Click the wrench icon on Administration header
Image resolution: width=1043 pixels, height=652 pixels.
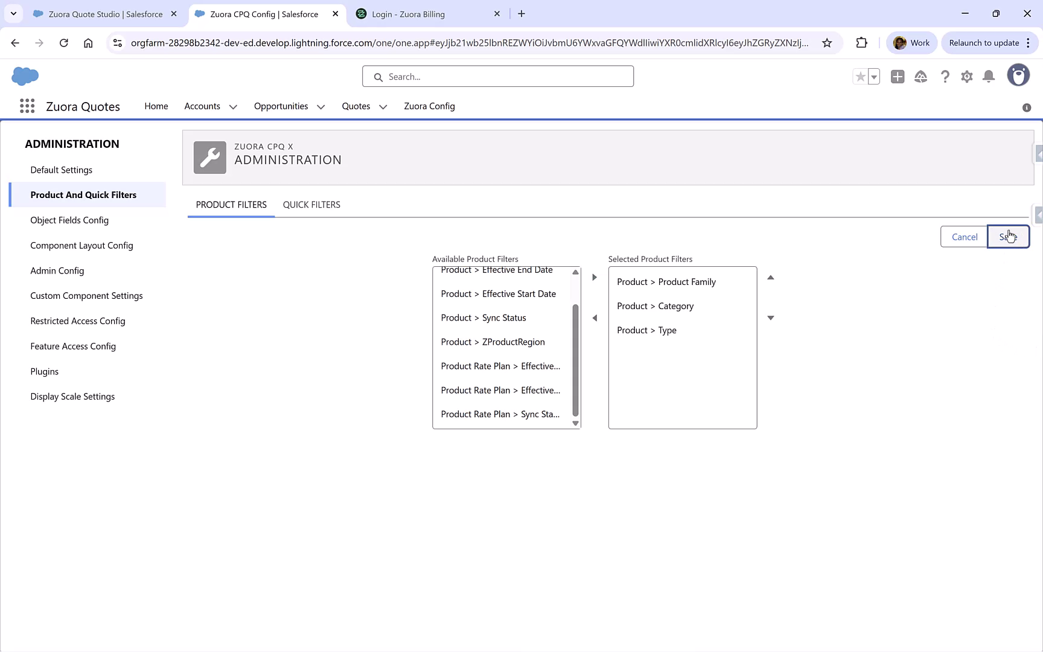209,157
